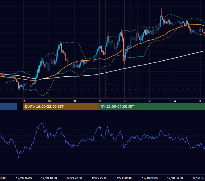Click the "12/29 22:00" time label

[x=99, y=178]
